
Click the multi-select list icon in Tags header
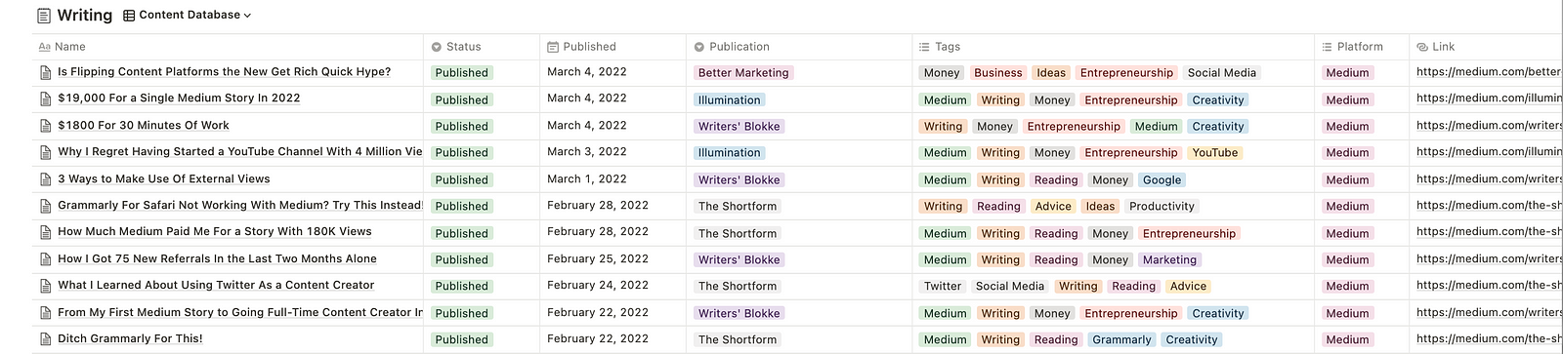pos(924,47)
